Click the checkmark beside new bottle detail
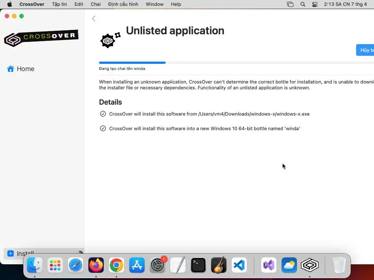 point(103,128)
